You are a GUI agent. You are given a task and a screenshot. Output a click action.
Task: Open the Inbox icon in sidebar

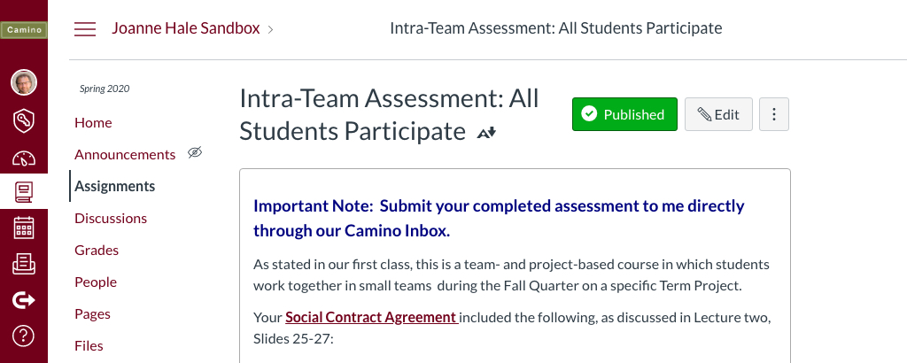(x=24, y=264)
